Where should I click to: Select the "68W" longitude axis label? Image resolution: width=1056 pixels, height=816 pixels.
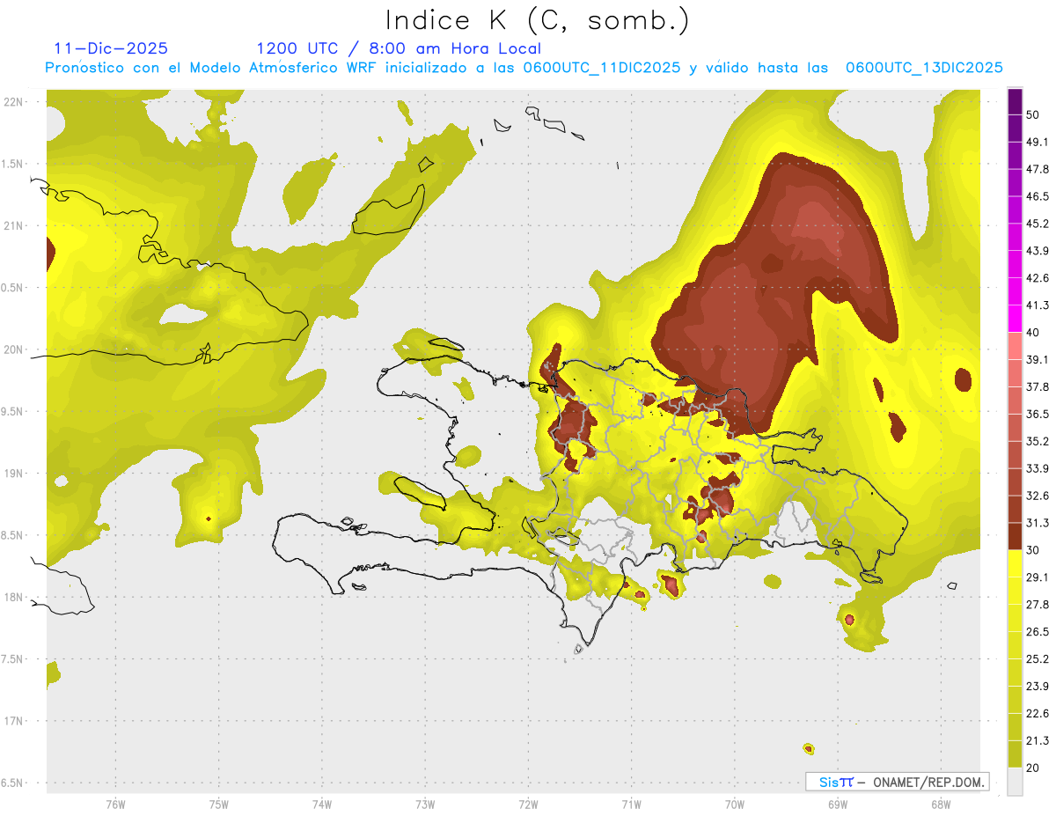click(941, 805)
